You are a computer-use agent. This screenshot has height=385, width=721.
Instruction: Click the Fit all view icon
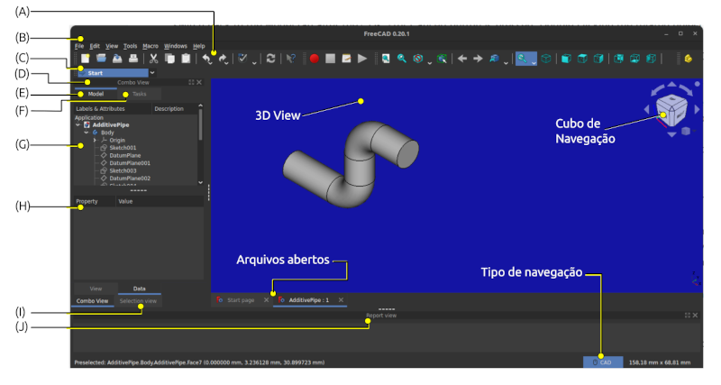pyautogui.click(x=386, y=59)
